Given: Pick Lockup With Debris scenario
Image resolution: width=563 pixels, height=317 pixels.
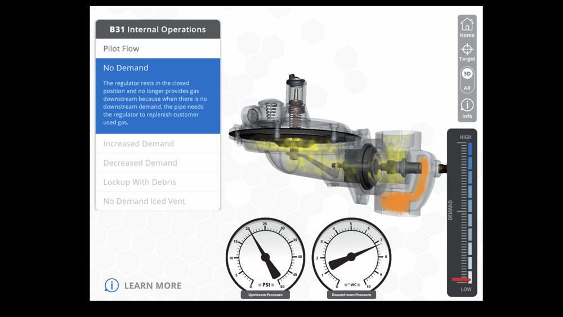Looking at the screenshot, I should coord(158,182).
